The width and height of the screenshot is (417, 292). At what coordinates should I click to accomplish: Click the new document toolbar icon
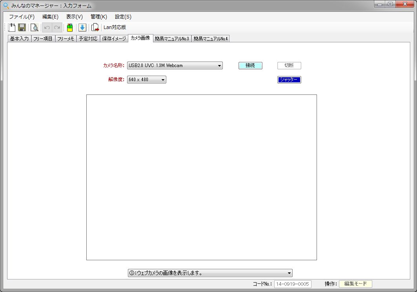coord(12,27)
